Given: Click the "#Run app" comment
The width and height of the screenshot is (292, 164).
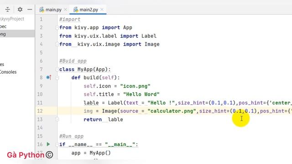Looking at the screenshot, I should 71,136.
